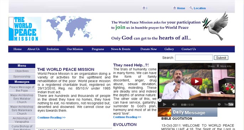
Task: Click the video progress slider handle
Action: coord(160,100)
